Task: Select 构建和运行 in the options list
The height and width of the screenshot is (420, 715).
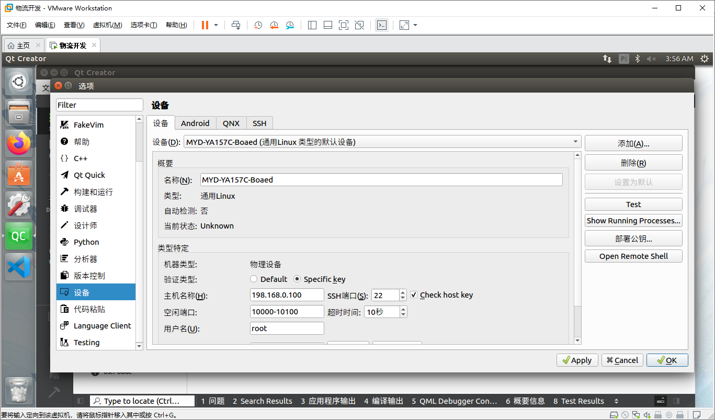Action: [x=96, y=192]
